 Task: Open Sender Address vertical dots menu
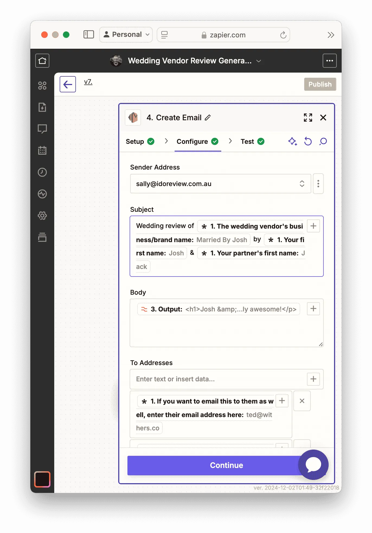tap(318, 184)
